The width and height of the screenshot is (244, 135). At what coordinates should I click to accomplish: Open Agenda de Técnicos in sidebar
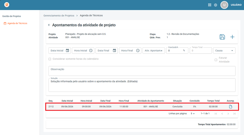point(16,23)
